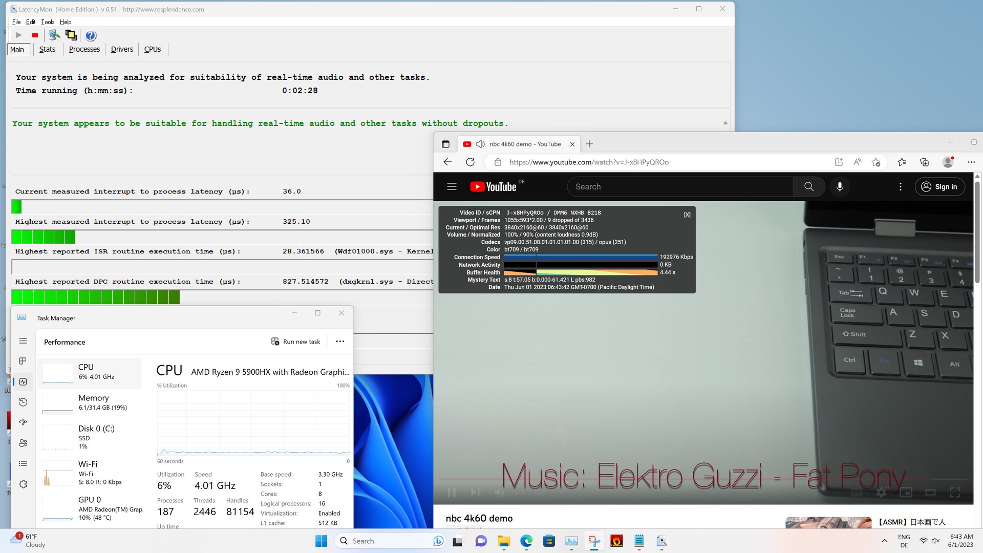The image size is (983, 553).
Task: Open Edge Settings and more menu
Action: click(971, 162)
